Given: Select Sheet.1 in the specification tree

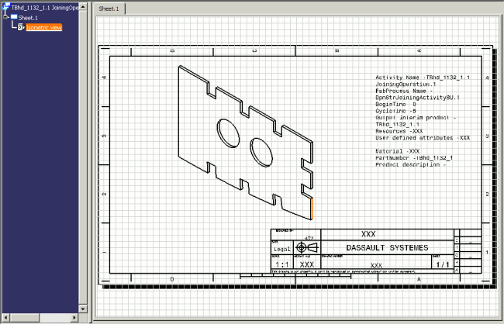Looking at the screenshot, I should click(x=29, y=16).
